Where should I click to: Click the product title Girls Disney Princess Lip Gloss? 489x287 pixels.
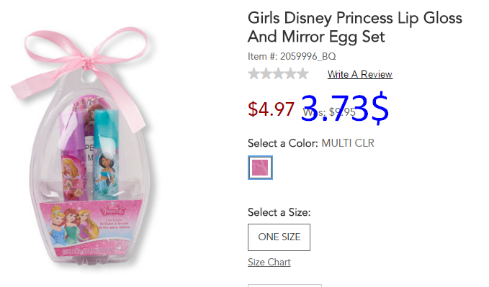[355, 27]
